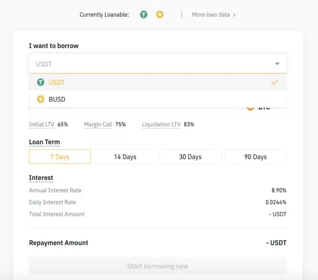The image size is (318, 280).
Task: Click the USDT coin icon in dropdown list
Action: click(x=41, y=82)
